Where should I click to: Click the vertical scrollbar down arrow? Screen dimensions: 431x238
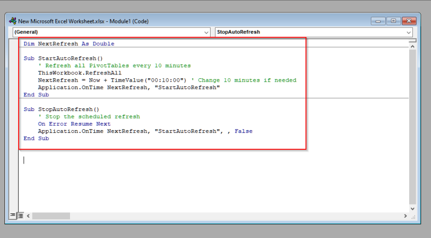point(413,208)
